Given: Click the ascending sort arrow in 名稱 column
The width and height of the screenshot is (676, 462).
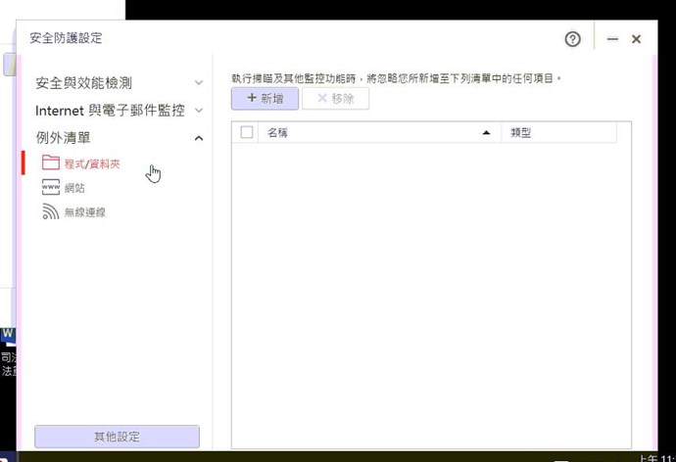Looking at the screenshot, I should (485, 132).
